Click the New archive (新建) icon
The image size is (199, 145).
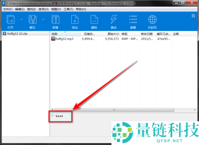pyautogui.click(x=55, y=19)
